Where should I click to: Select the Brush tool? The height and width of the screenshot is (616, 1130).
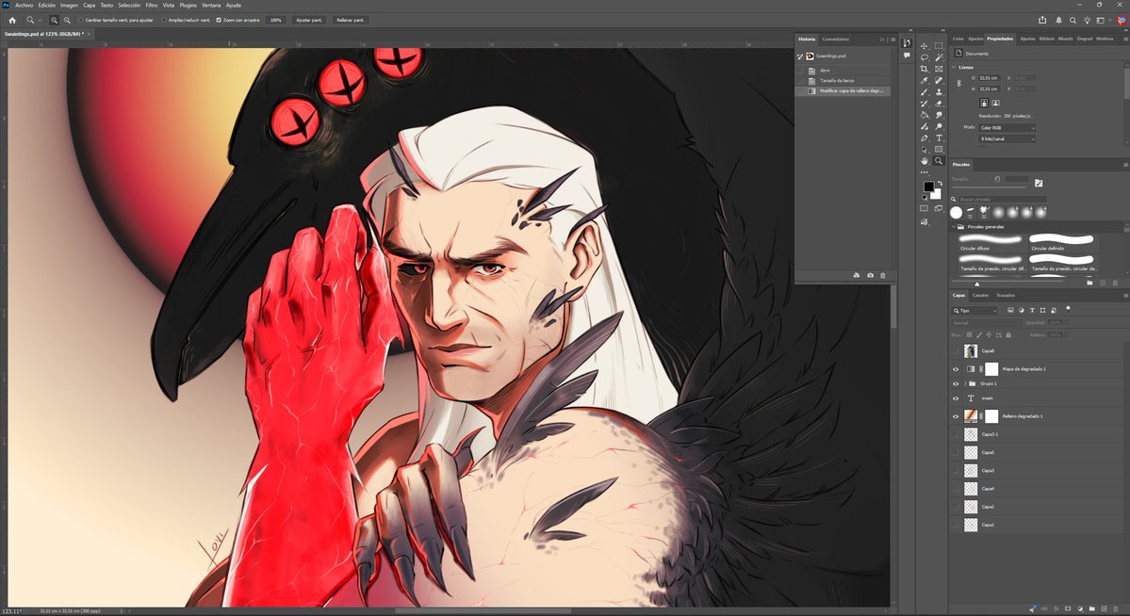(924, 92)
